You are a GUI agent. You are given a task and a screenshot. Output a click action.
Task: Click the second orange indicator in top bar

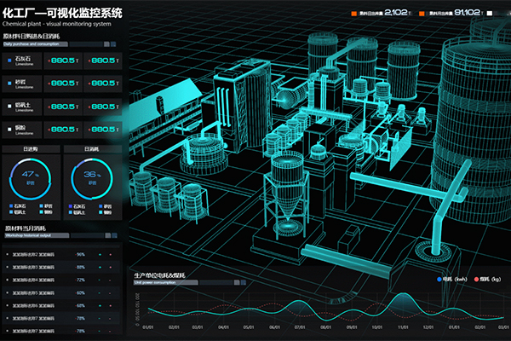[x=422, y=13]
